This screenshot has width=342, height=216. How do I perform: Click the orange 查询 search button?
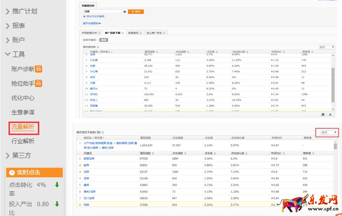pos(136,11)
